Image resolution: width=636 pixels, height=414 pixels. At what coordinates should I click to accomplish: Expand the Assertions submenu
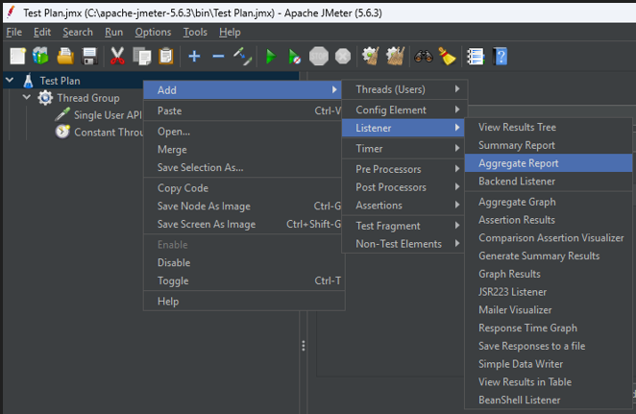[x=404, y=206]
